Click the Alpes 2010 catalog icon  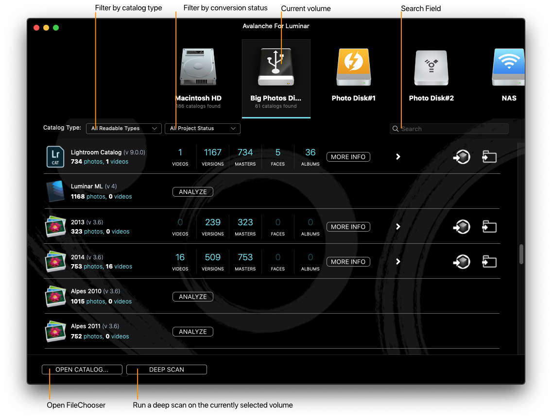tap(55, 296)
